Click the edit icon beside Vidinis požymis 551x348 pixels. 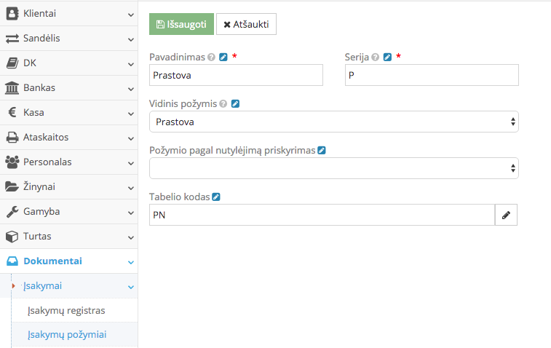pyautogui.click(x=235, y=104)
